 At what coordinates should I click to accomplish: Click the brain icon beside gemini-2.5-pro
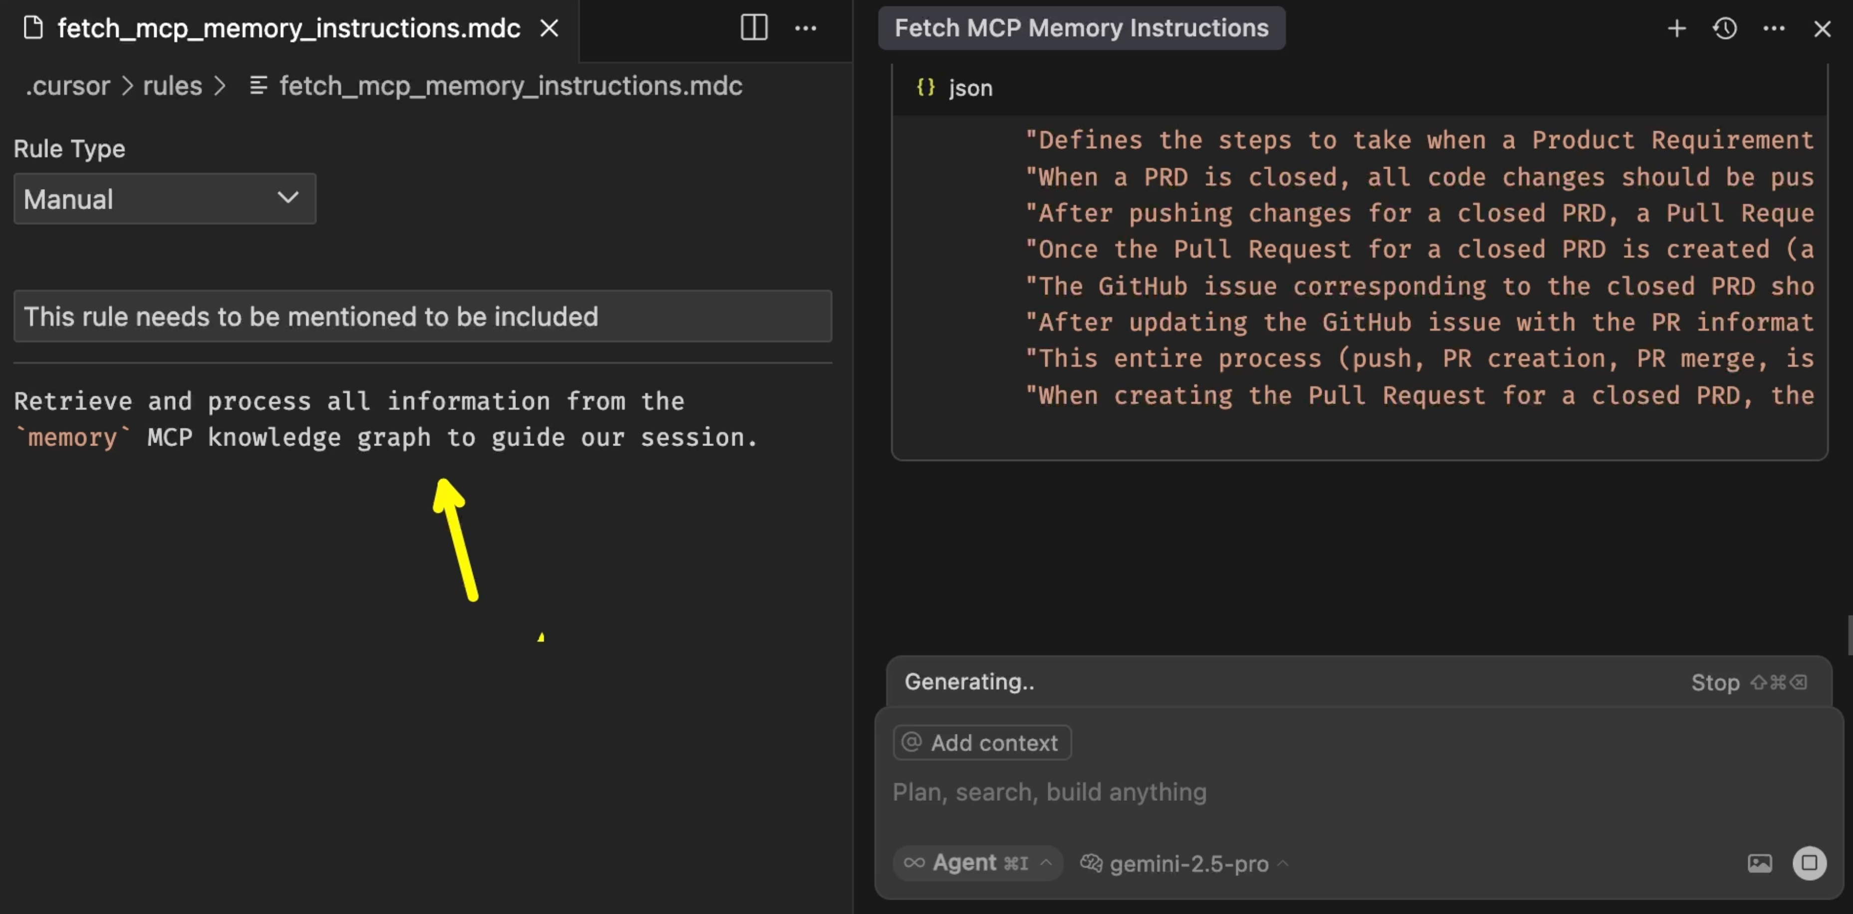pos(1091,863)
